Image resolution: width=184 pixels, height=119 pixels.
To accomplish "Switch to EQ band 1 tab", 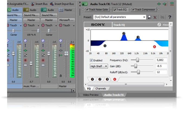I will click(x=92, y=79).
